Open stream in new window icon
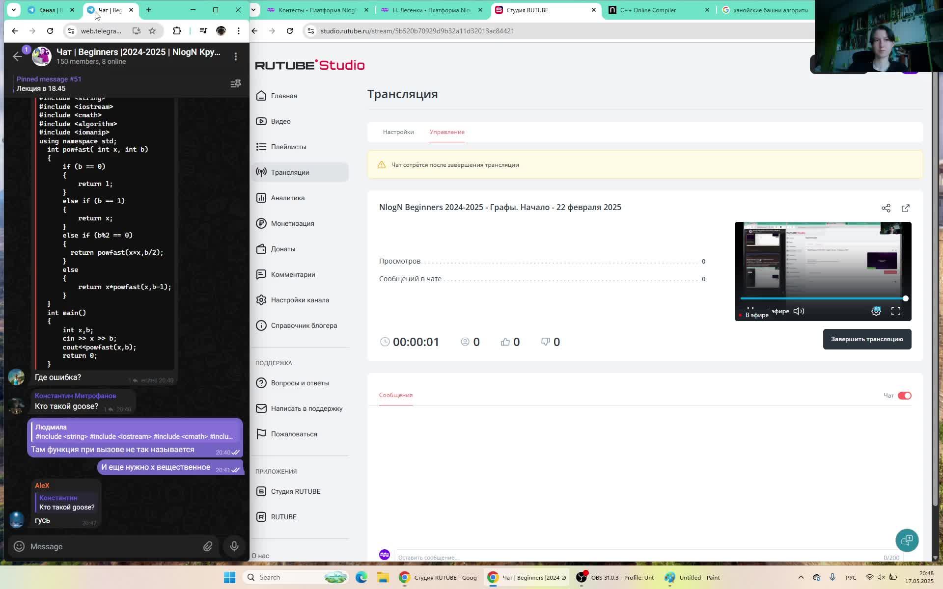Viewport: 943px width, 589px height. 905,208
